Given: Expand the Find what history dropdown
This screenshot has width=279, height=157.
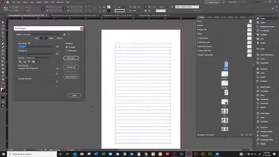Looking at the screenshot, I should 53,47.
